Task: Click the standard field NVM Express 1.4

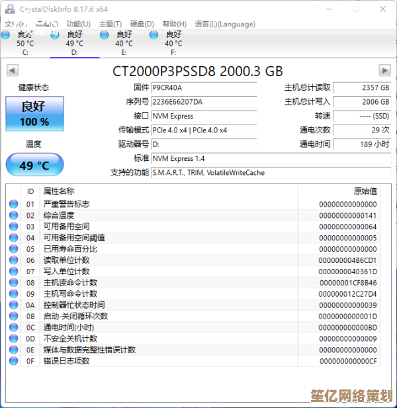Action: pyautogui.click(x=271, y=158)
